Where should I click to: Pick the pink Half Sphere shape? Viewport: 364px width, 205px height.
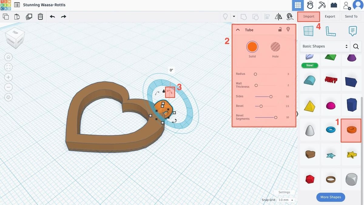330,106
